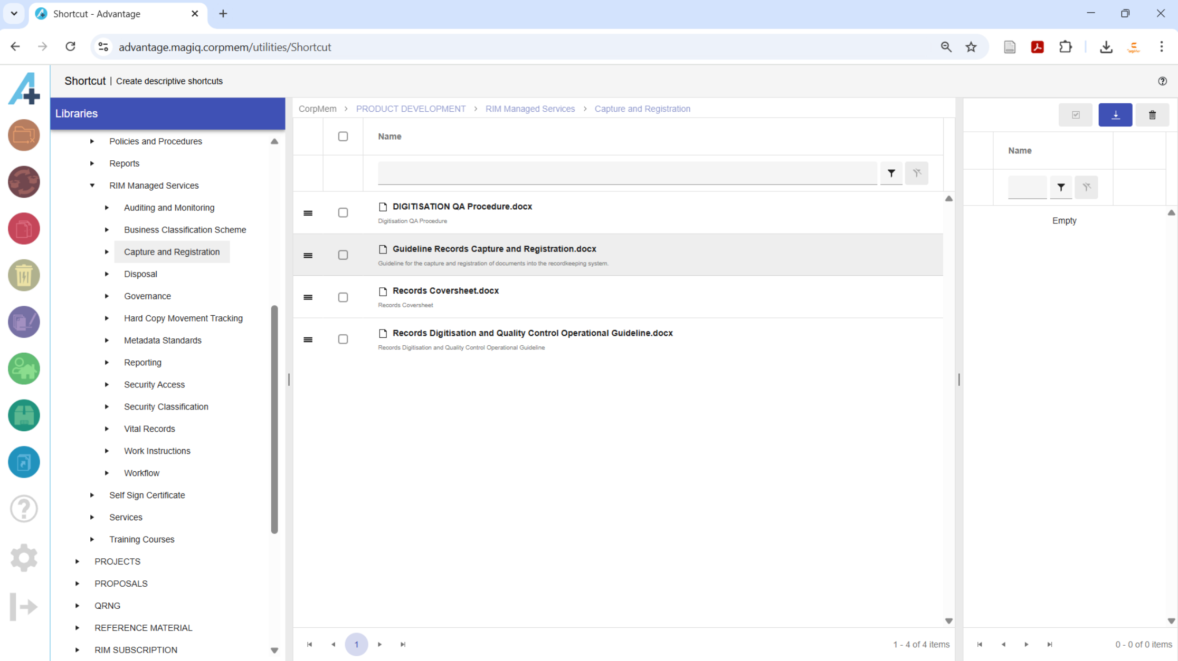Clear filters using the crossed-funnel icon

click(x=917, y=173)
